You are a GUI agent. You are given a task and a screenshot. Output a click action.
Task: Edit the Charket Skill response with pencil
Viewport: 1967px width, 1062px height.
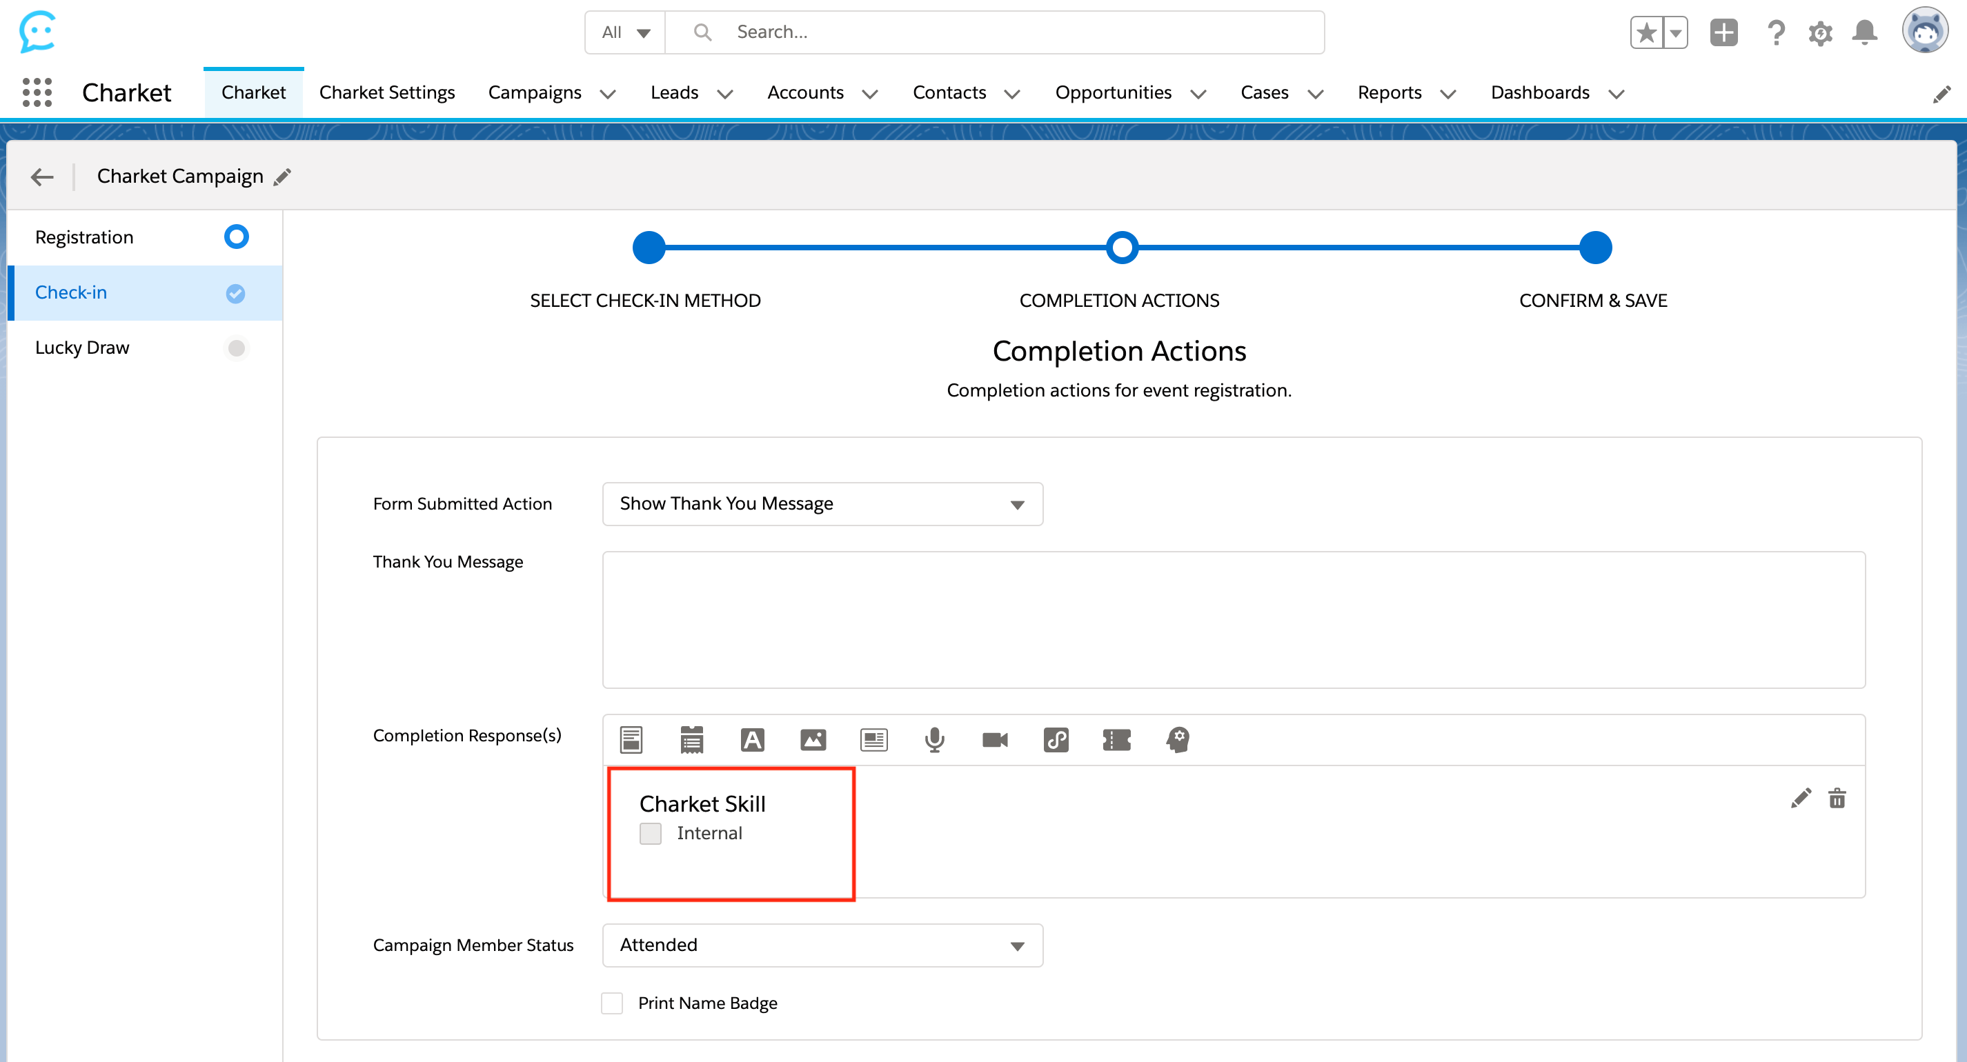coord(1800,799)
